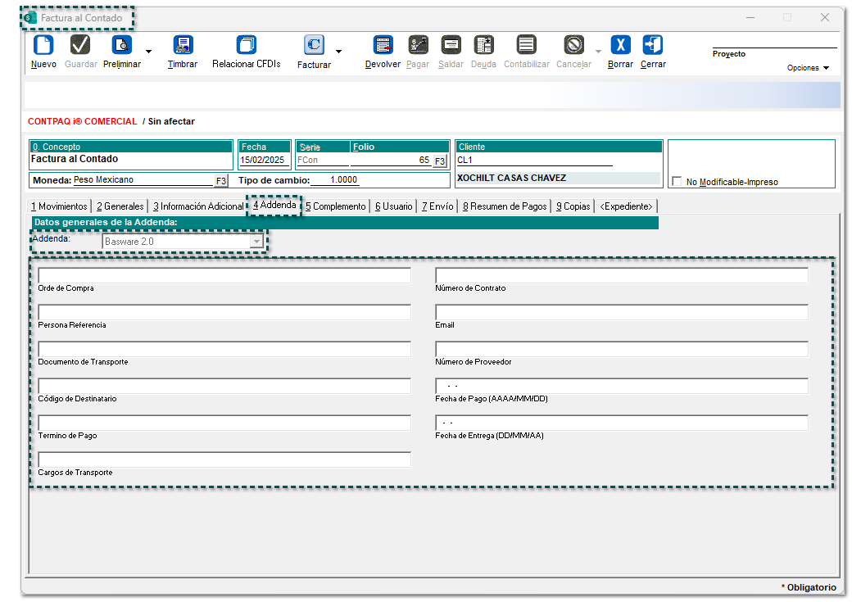Image resolution: width=852 pixels, height=602 pixels.
Task: Click the Borrar icon
Action: click(x=620, y=45)
